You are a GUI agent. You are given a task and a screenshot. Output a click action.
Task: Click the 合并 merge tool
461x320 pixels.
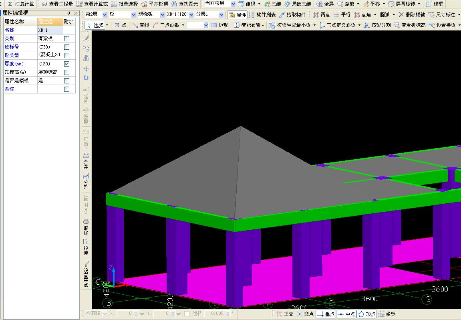(86, 161)
